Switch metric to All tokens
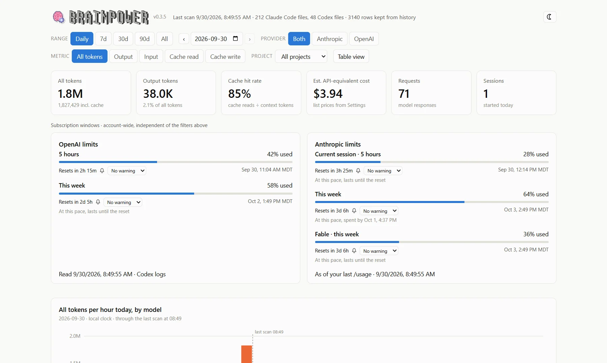Viewport: 607px width, 363px height. pyautogui.click(x=90, y=56)
